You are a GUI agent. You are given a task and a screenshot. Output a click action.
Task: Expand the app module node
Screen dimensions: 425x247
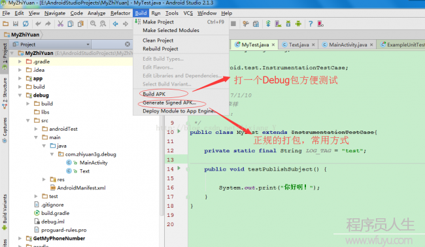20,78
